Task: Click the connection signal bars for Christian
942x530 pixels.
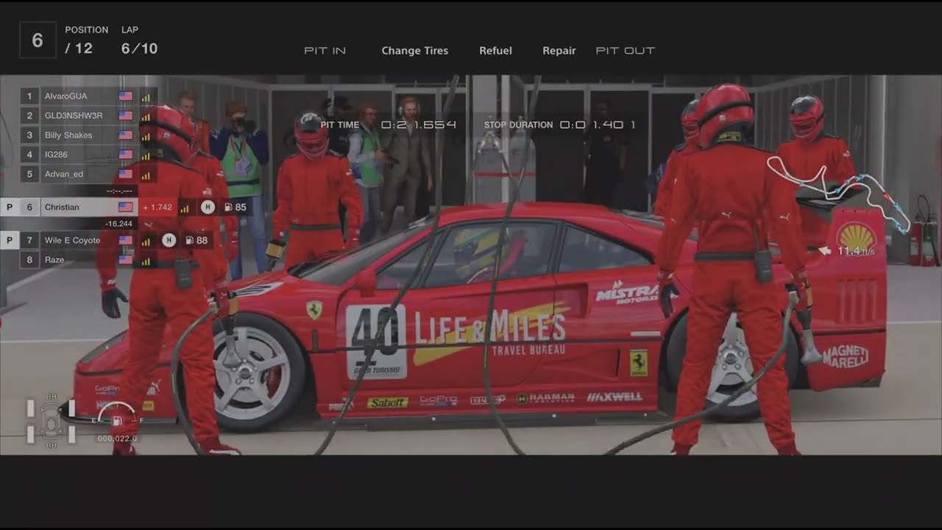Action: (x=184, y=208)
